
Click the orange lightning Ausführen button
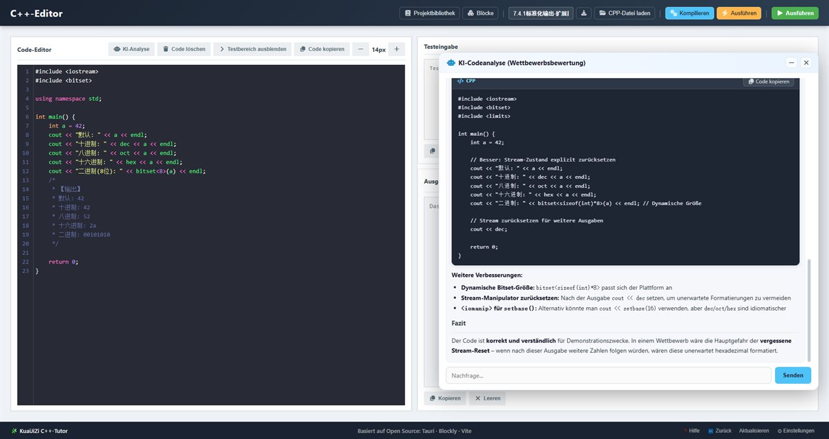pos(740,13)
